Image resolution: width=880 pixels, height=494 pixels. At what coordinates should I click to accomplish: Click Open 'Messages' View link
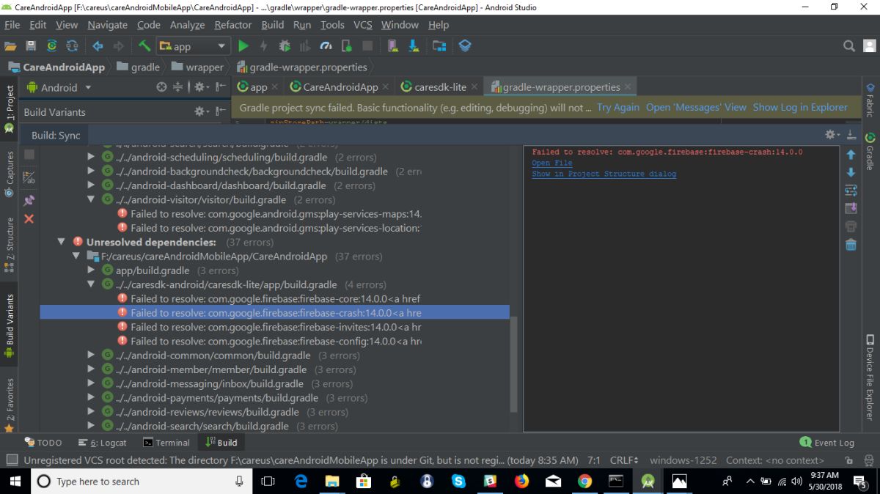(696, 107)
